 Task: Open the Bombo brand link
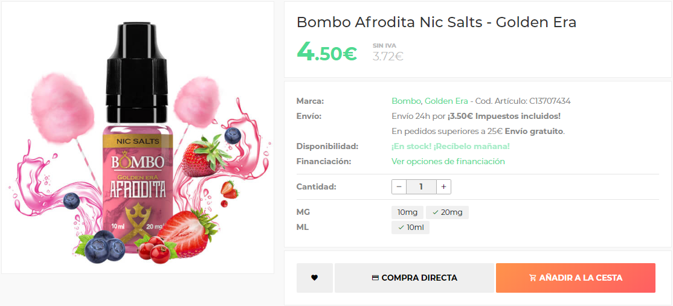tap(406, 101)
